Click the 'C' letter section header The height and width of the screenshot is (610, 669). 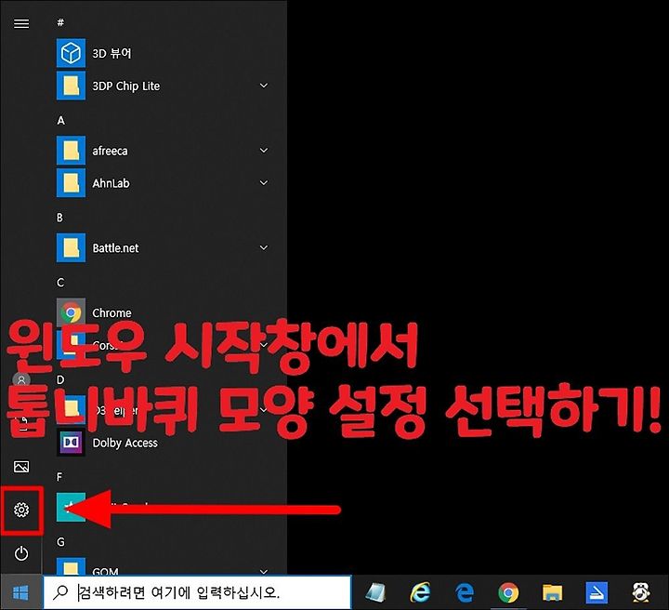[60, 282]
